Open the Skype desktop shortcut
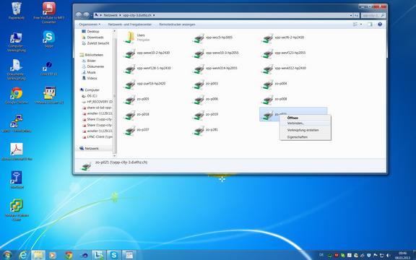Screen dimensions: 416x260 tap(49, 39)
